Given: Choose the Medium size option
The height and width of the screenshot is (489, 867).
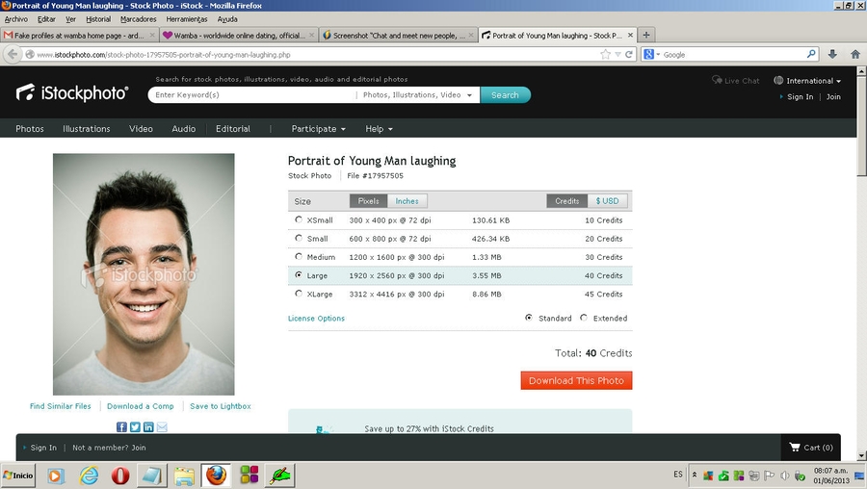Looking at the screenshot, I should (299, 257).
